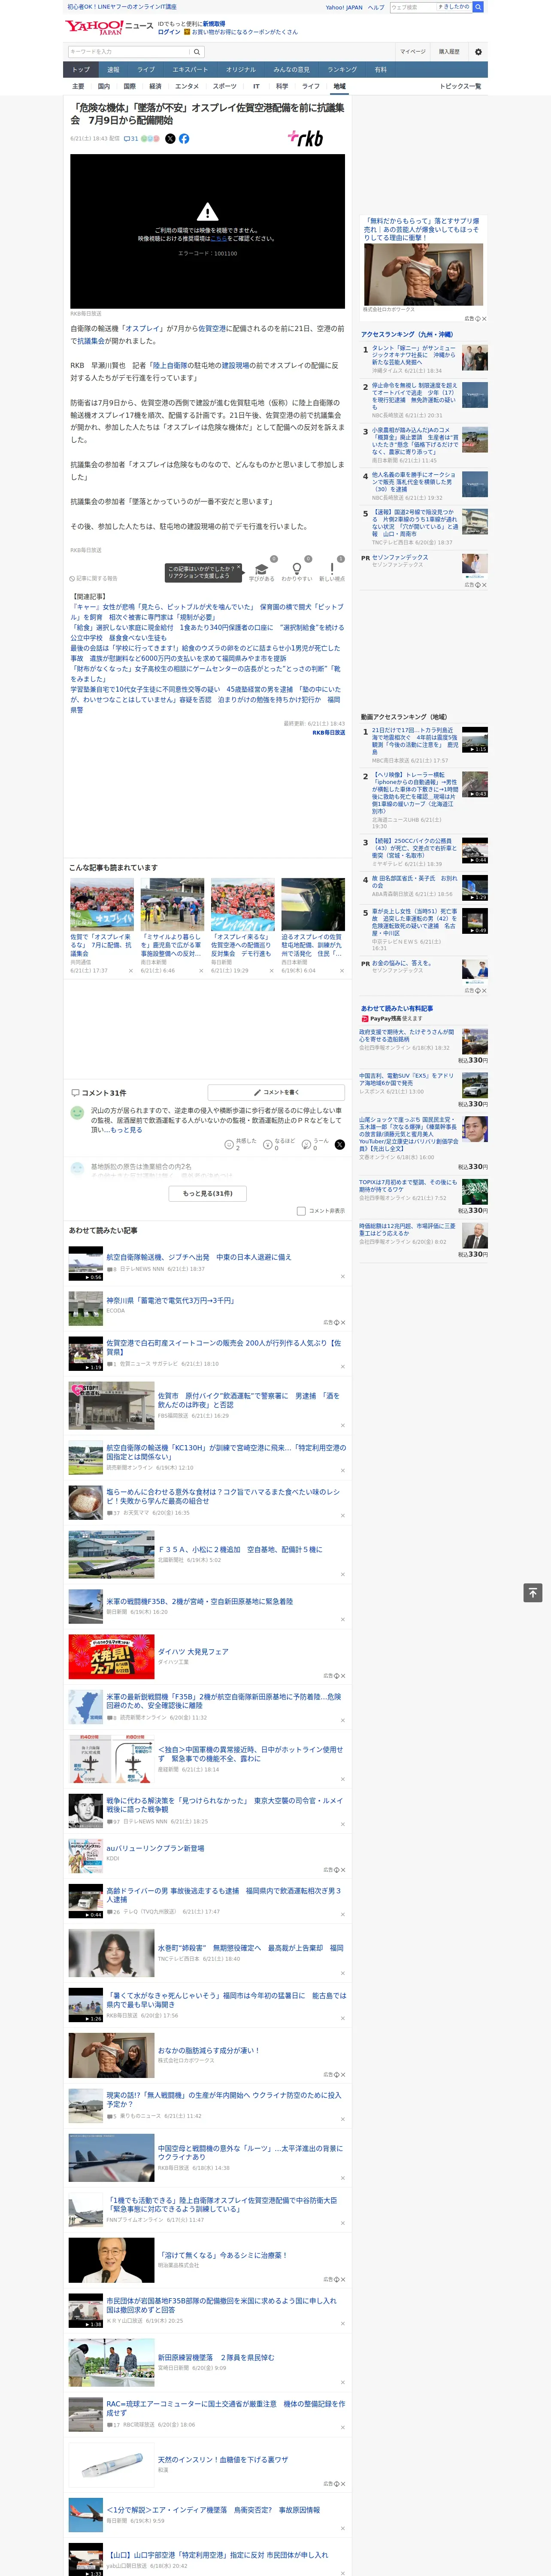Open related article about ピットブル dog attack
The image size is (551, 2576).
[x=207, y=612]
